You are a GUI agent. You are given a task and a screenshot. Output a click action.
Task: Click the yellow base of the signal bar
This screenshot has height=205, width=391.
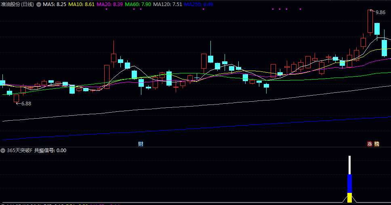[x=350, y=197]
